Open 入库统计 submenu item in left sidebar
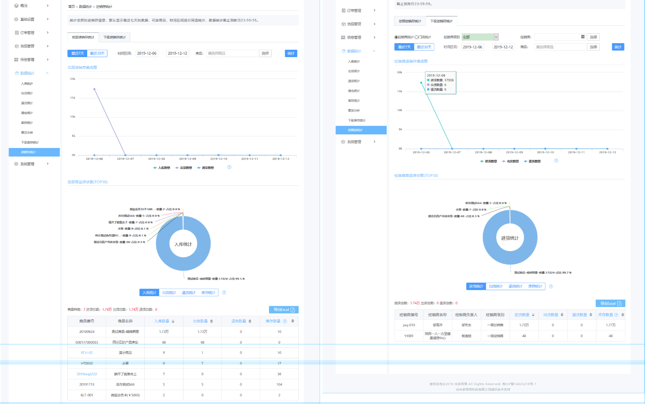 27,83
